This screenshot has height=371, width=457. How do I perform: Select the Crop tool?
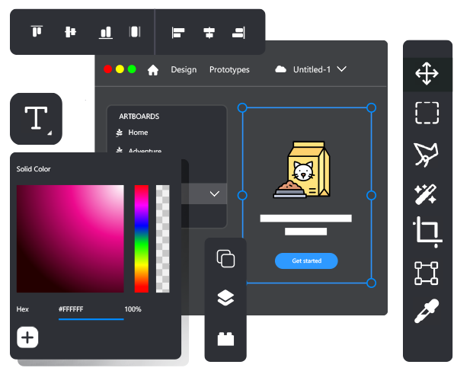click(427, 232)
